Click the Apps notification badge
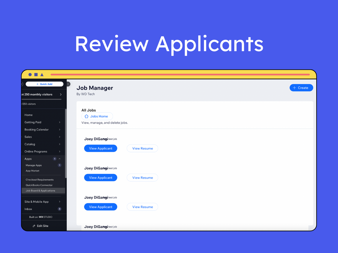Viewport: 338px width, 253px height. pyautogui.click(x=55, y=159)
